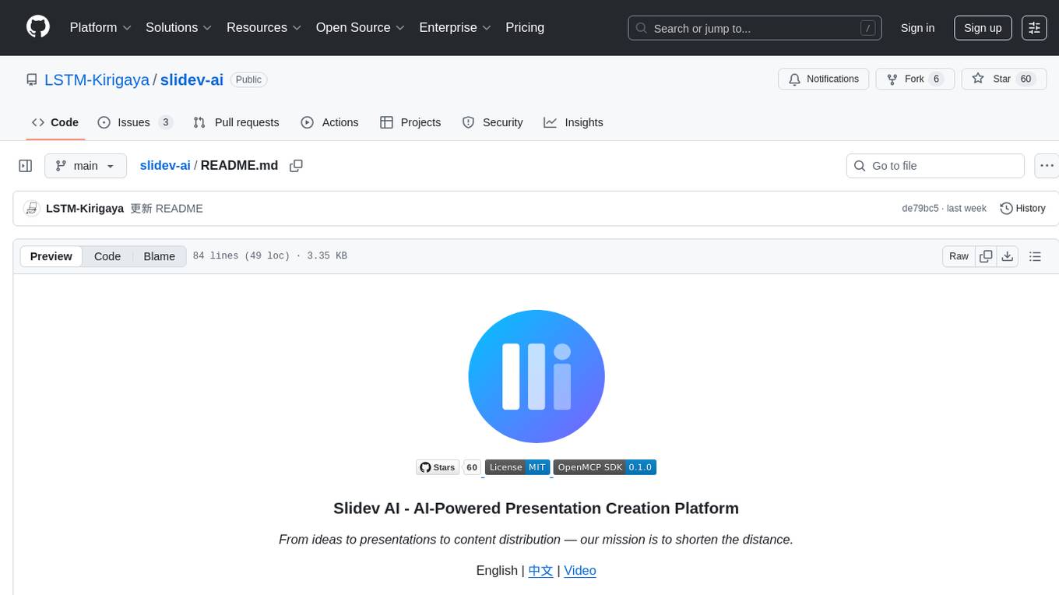
Task: Click the Star count 60
Action: [1026, 79]
